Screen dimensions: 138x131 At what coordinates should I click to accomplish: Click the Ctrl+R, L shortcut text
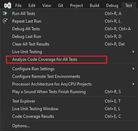point(113,21)
